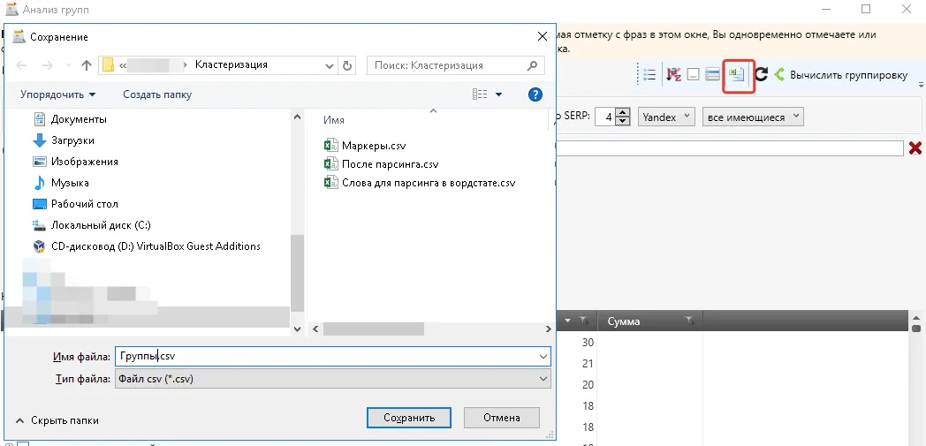The image size is (926, 446).
Task: Click the forward arrow in save dialog
Action: pyautogui.click(x=47, y=65)
